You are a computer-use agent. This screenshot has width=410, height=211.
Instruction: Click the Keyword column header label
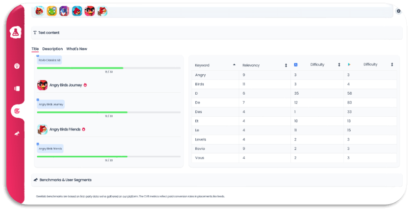coord(202,65)
